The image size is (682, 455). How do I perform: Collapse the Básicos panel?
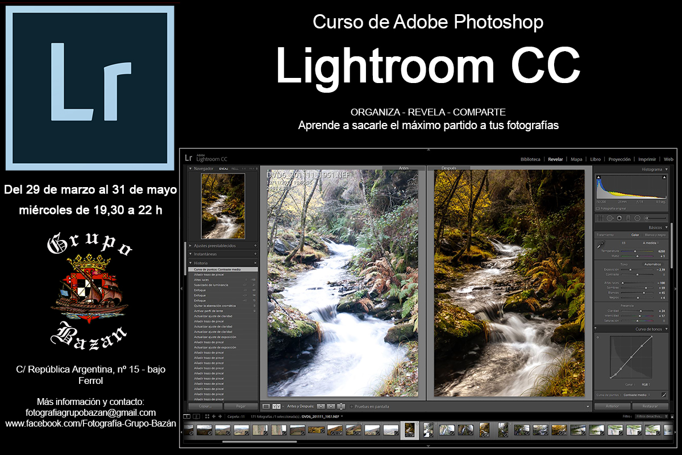667,227
